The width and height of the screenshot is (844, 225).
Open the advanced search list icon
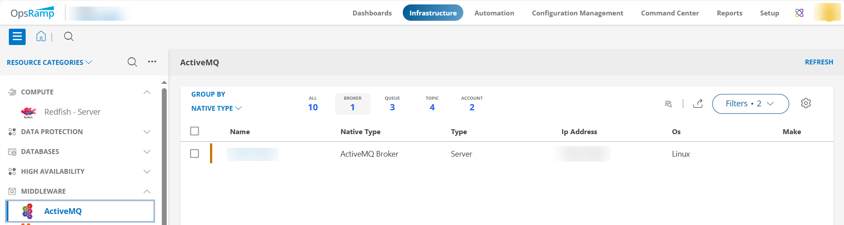pos(668,104)
